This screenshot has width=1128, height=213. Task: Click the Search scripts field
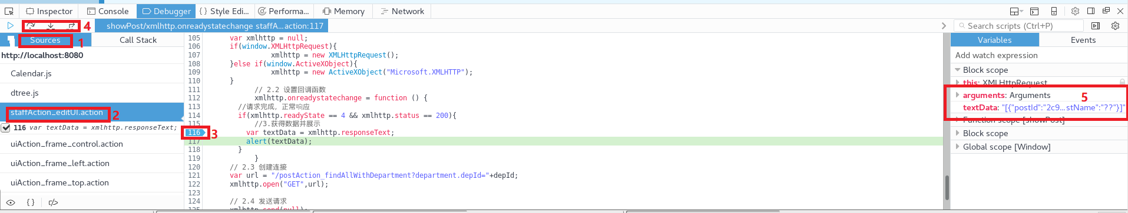coord(1018,26)
